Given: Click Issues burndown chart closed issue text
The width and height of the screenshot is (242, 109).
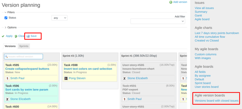Looking at the screenshot, I should pyautogui.click(x=138, y=69).
